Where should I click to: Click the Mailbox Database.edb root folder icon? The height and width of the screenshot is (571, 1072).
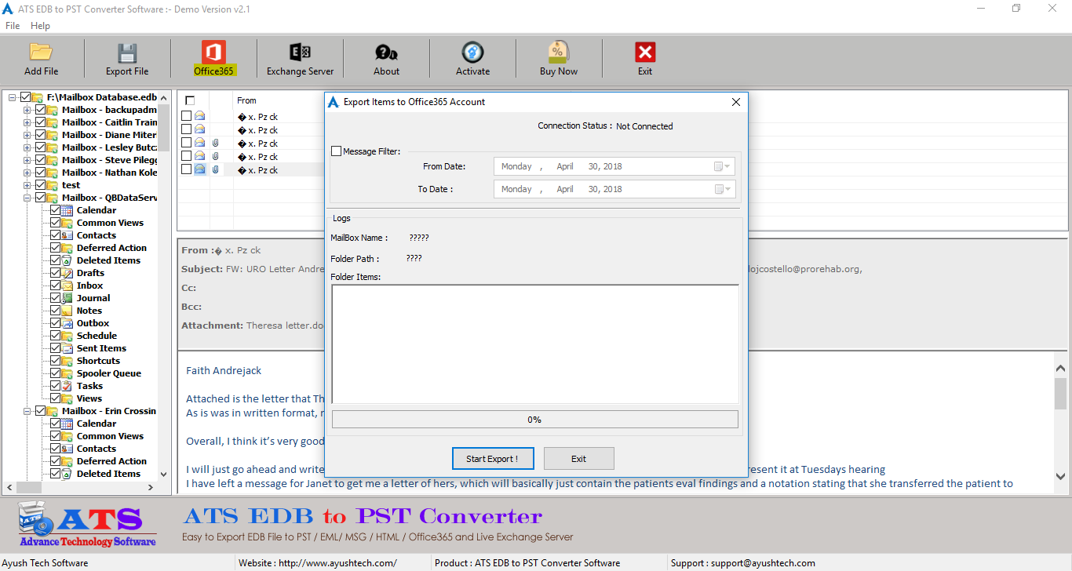(x=38, y=97)
